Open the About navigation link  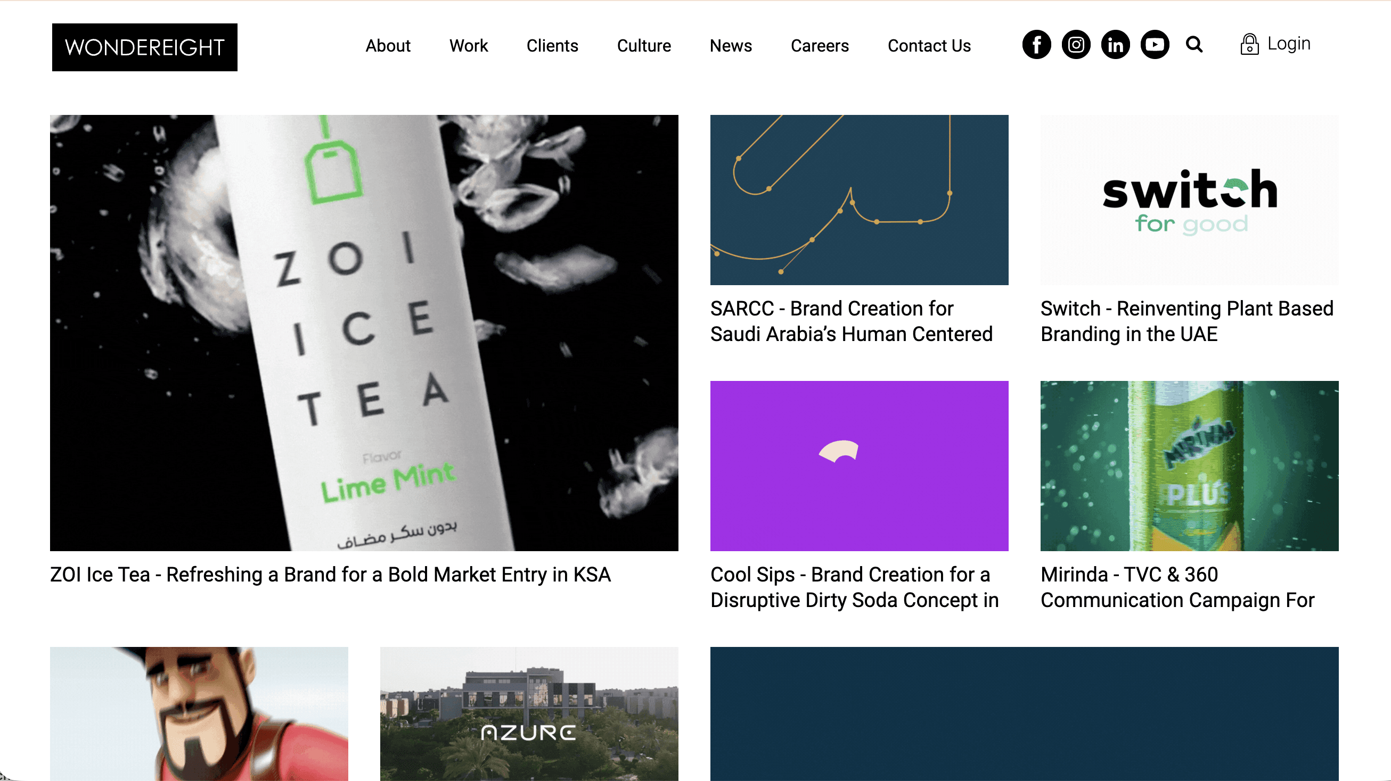tap(388, 46)
